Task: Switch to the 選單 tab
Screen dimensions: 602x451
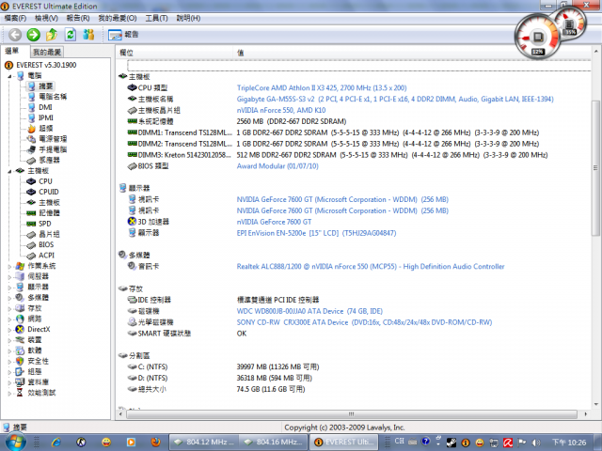Action: click(x=12, y=51)
